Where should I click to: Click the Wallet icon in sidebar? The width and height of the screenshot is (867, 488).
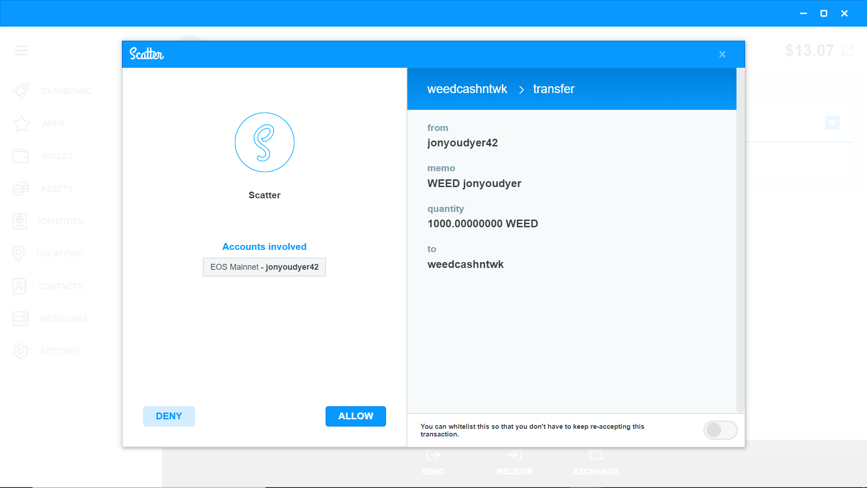(x=21, y=156)
